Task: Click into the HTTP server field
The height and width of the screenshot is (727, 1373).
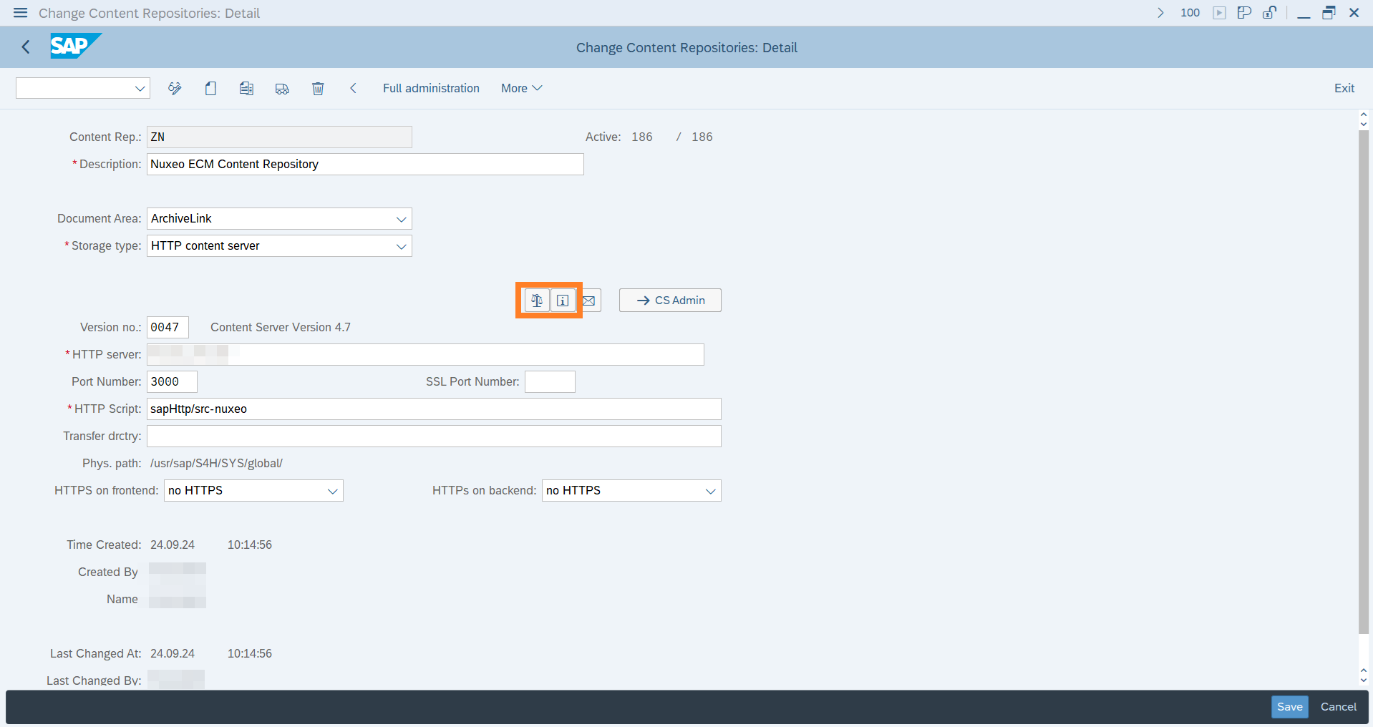Action: tap(425, 355)
